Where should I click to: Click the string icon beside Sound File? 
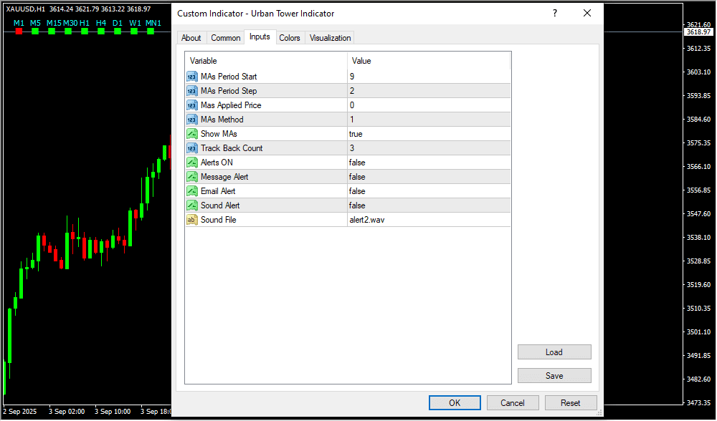pos(192,220)
